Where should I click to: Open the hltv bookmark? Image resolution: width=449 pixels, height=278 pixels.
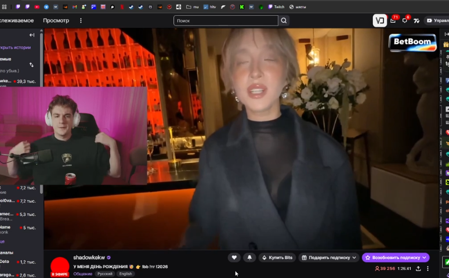point(209,7)
